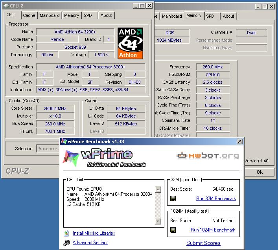Open the Memory tab in front CPU-Z
The image size is (278, 250).
[x=72, y=15]
